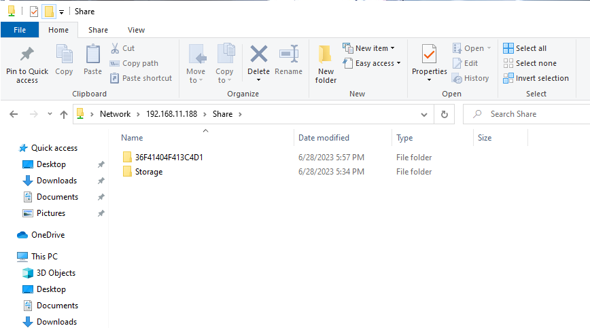Expand the chevron after Share in address bar
This screenshot has height=328, width=590.
240,114
